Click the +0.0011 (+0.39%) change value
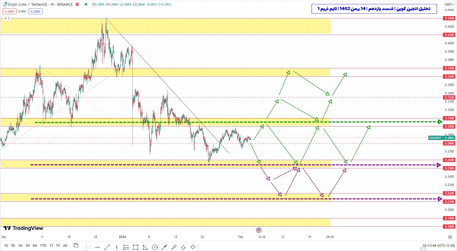Viewport: 457px width, 251px height. (x=159, y=4)
